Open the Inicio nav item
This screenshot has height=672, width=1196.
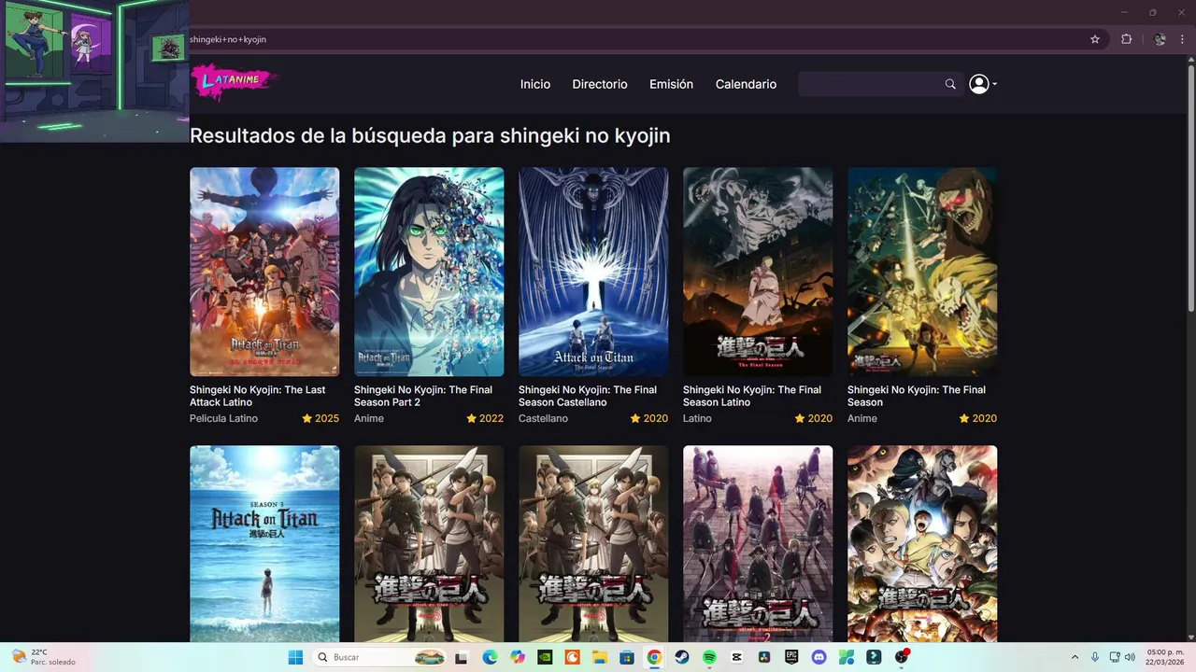point(535,84)
